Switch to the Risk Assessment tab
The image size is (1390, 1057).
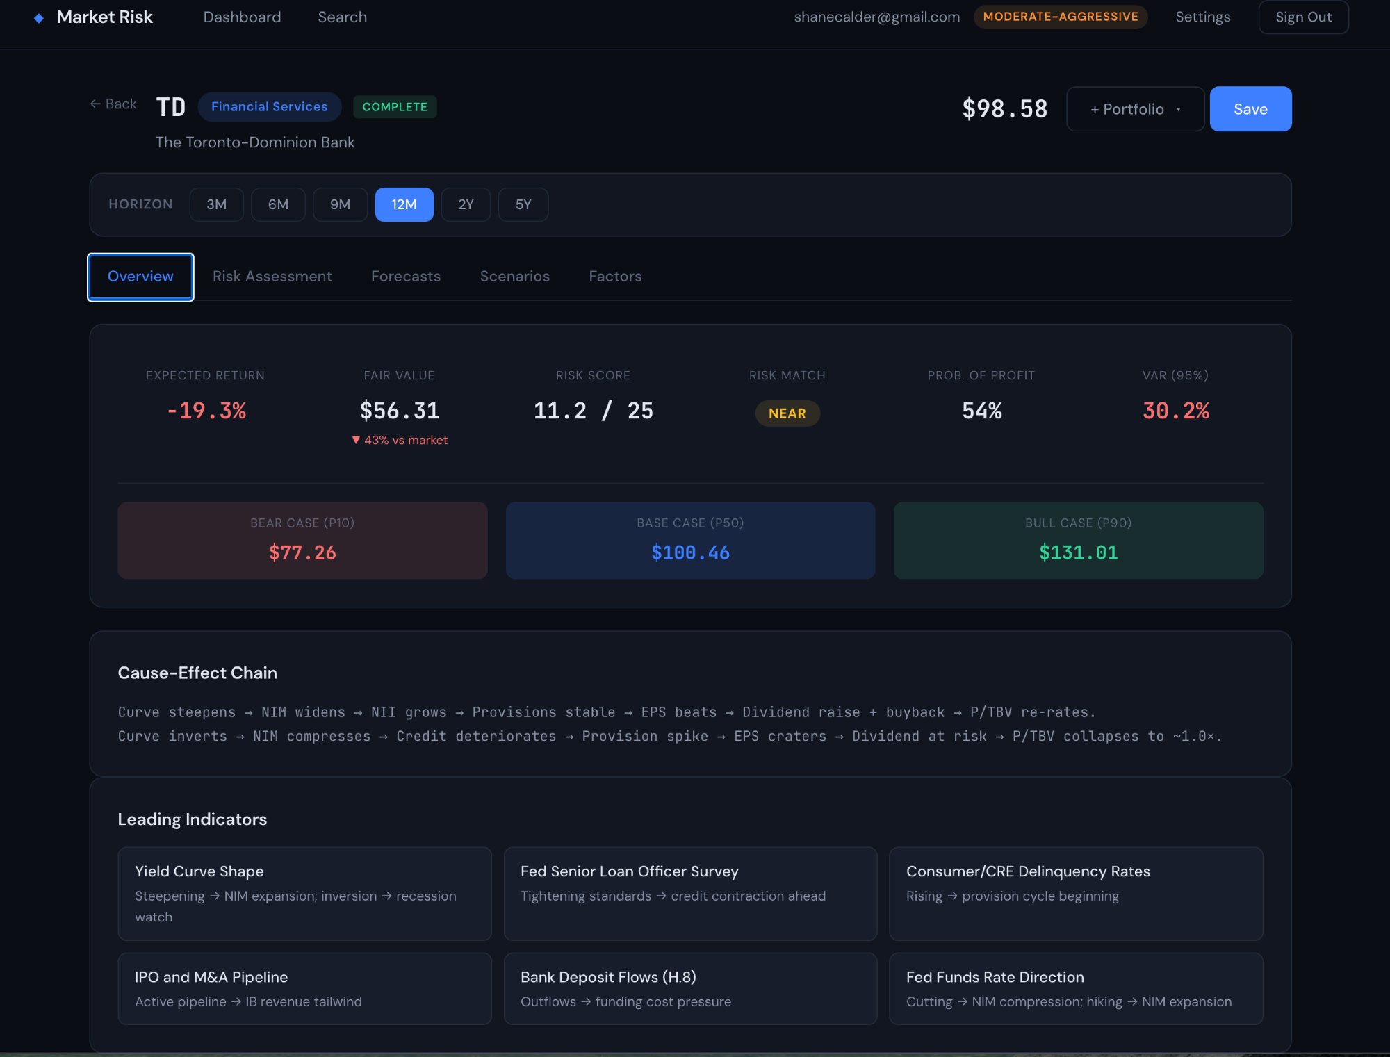click(272, 277)
